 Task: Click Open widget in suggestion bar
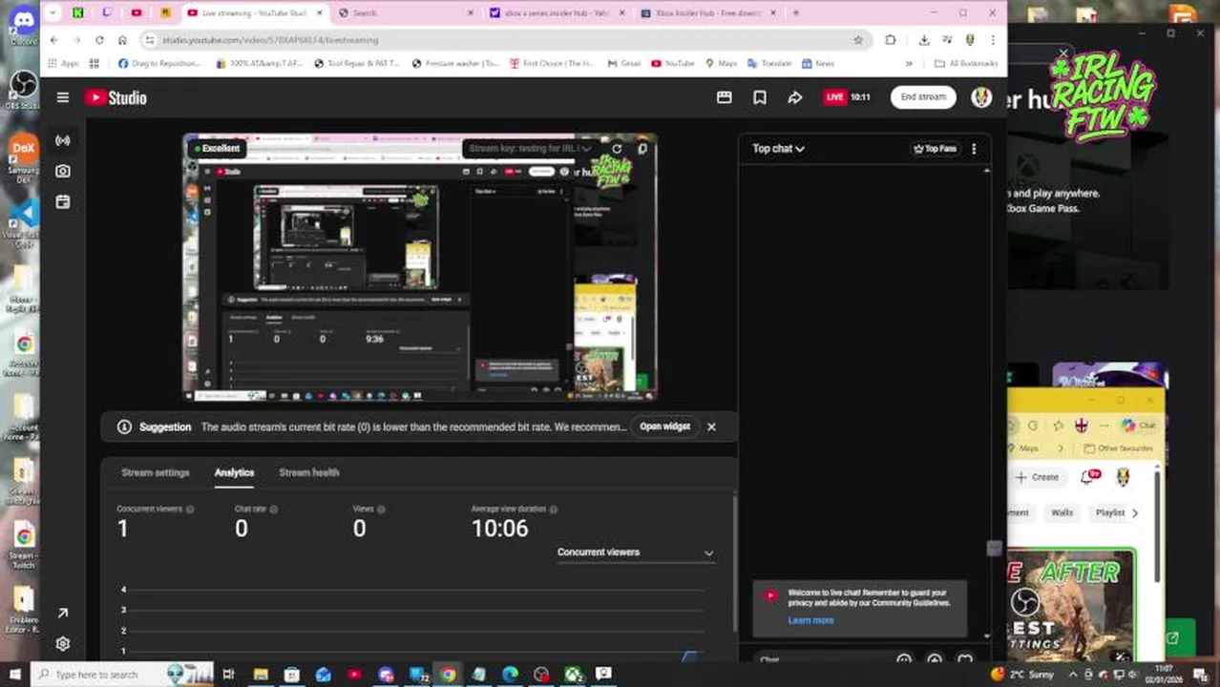click(x=665, y=427)
